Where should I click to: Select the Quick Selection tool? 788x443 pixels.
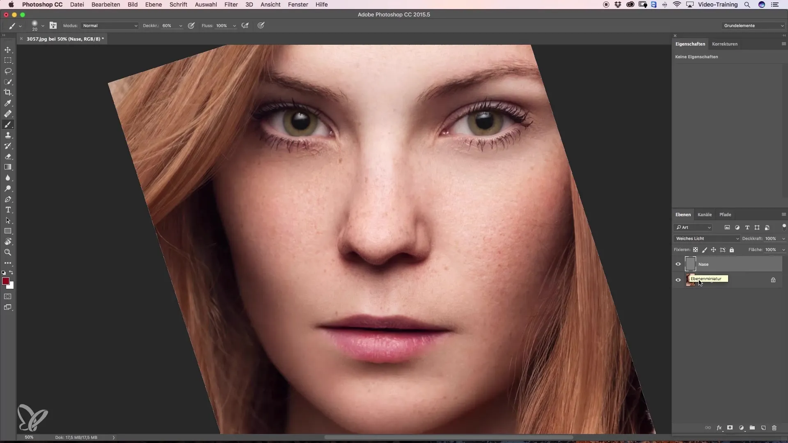[8, 82]
